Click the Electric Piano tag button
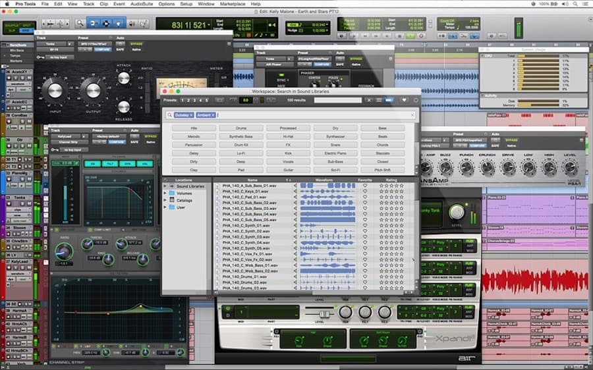This screenshot has height=370, width=593. (335, 153)
